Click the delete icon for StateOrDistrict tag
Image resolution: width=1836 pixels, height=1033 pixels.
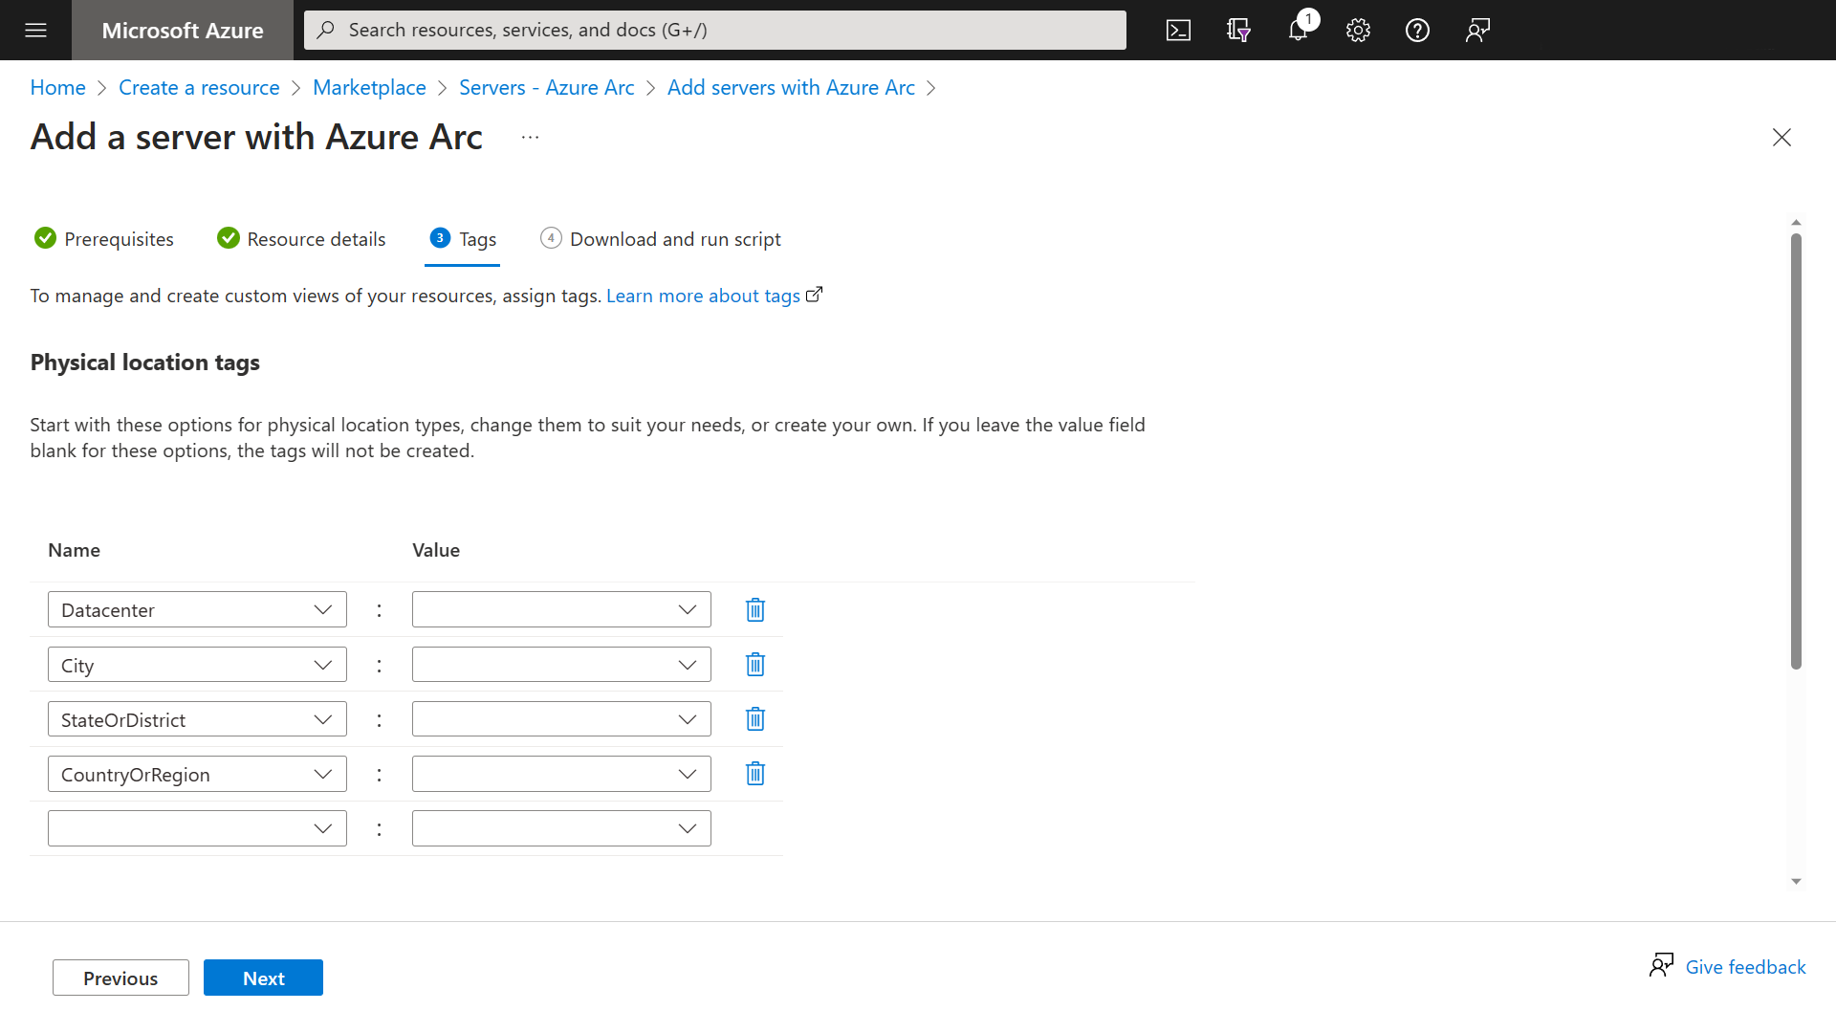coord(754,719)
